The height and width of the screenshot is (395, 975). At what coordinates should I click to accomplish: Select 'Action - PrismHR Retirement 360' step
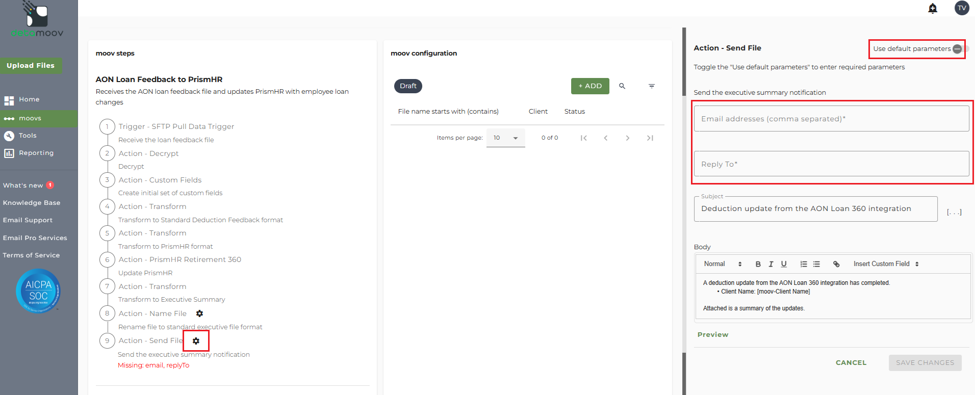[x=180, y=259]
